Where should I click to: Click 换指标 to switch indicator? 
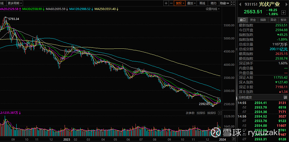[211, 113]
